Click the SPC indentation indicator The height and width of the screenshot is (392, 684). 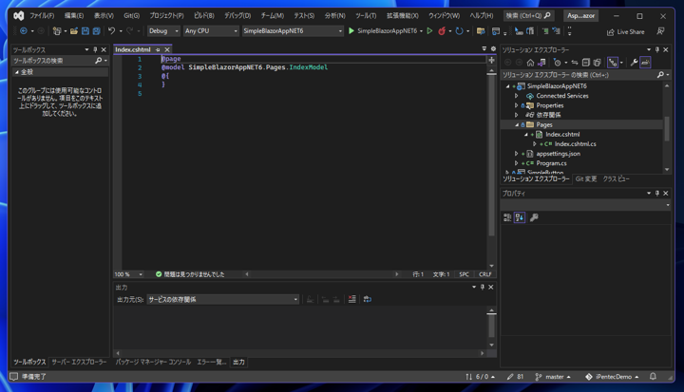point(465,274)
